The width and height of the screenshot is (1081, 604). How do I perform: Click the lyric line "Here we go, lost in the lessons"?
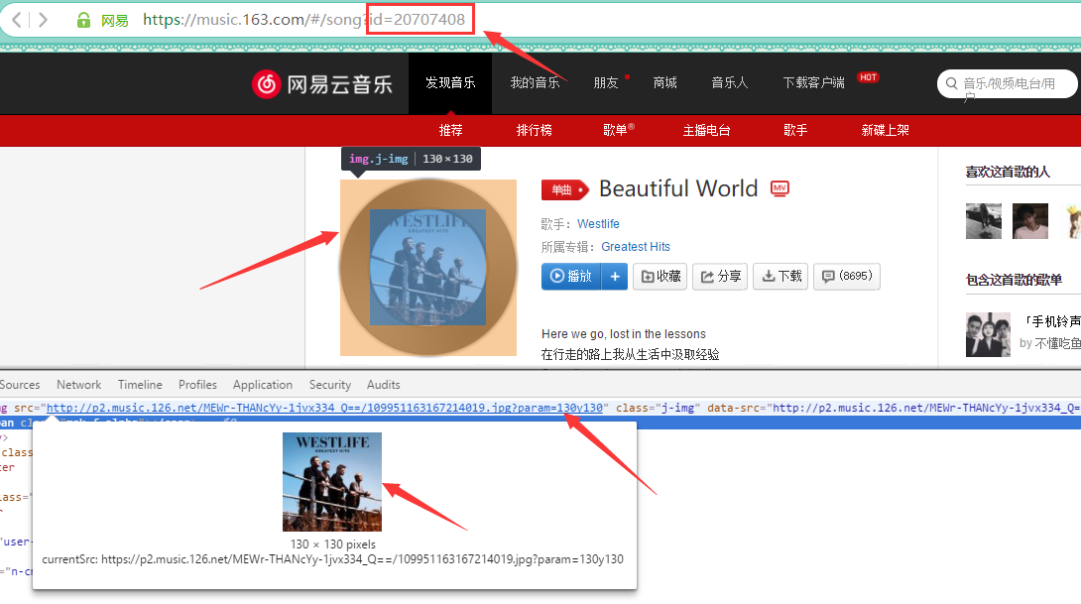point(624,333)
